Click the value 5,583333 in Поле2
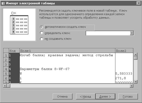Screen dimensions: 142x103 tap(124, 74)
